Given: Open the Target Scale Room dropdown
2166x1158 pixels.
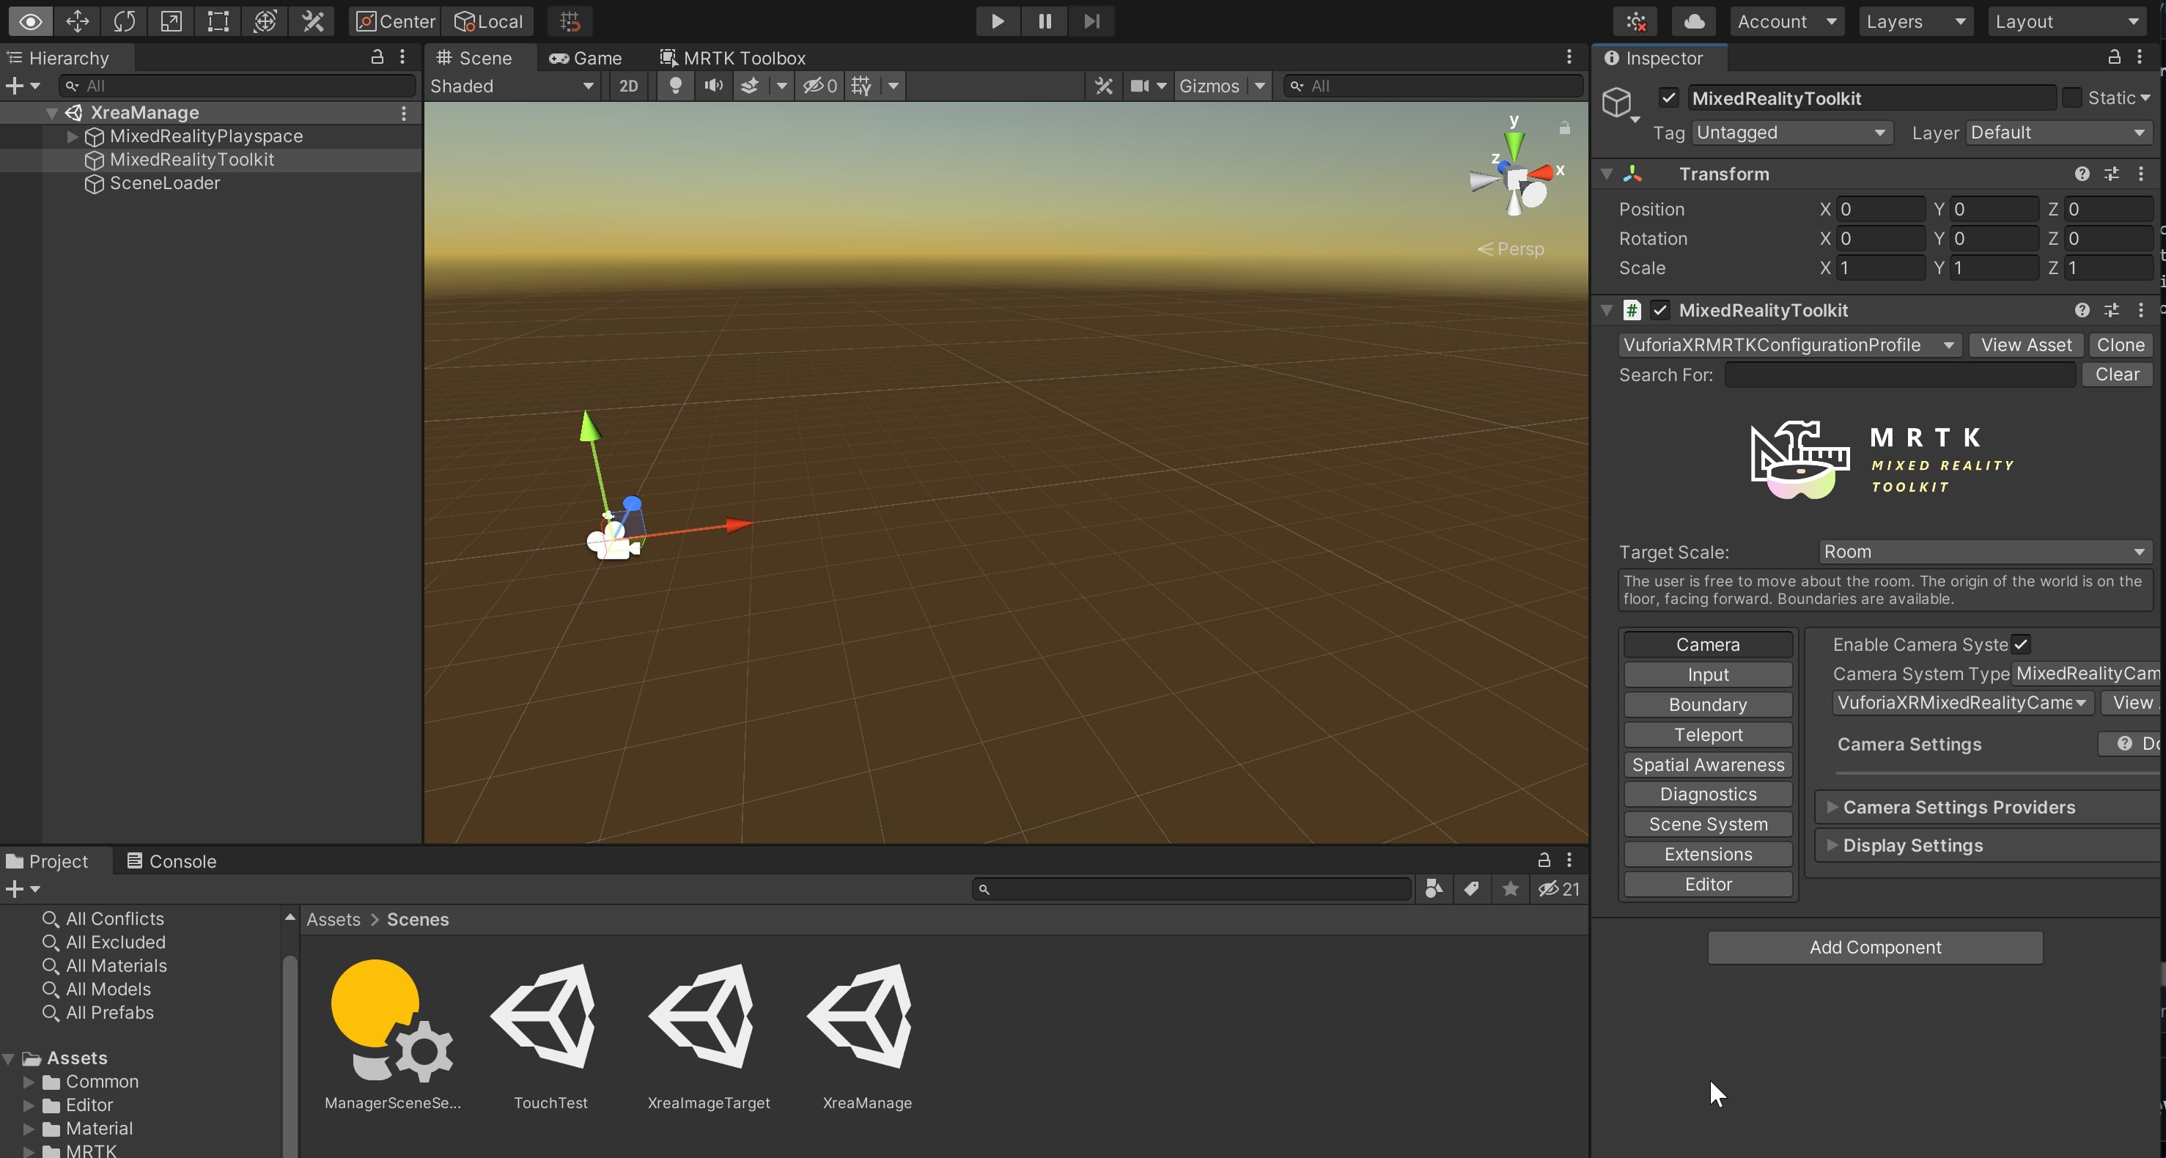Looking at the screenshot, I should pyautogui.click(x=1984, y=552).
